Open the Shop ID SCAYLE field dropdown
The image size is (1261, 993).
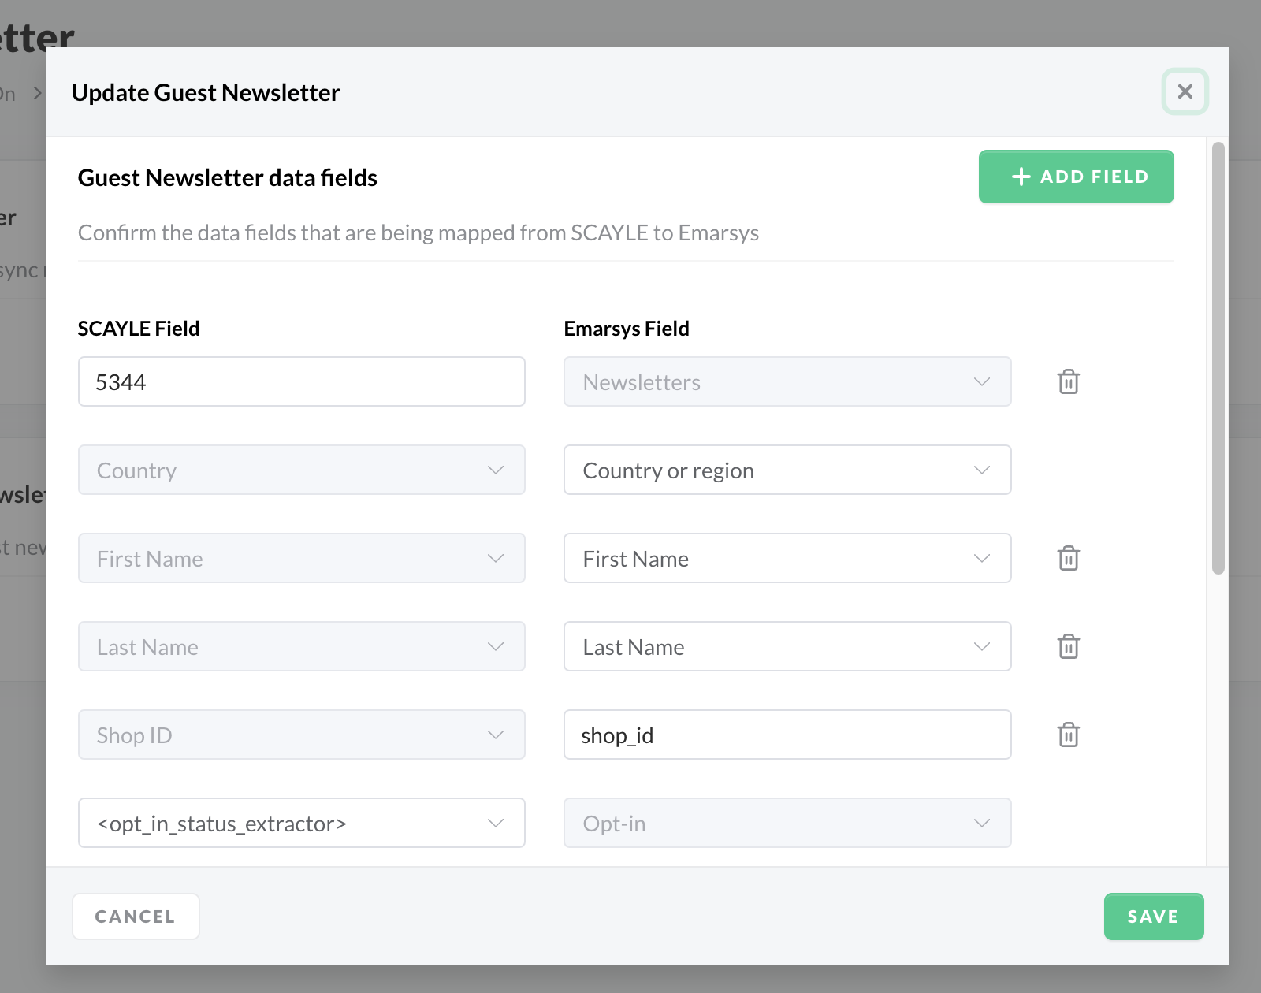pos(302,735)
